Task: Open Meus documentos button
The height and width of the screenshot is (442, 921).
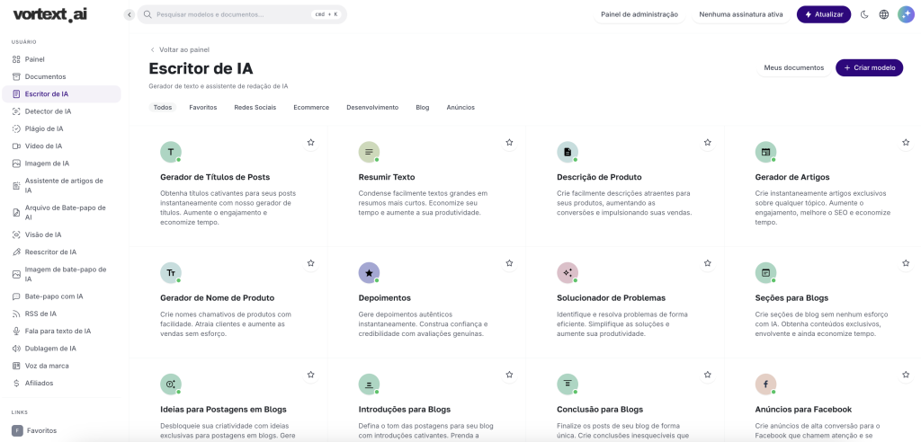Action: click(793, 68)
